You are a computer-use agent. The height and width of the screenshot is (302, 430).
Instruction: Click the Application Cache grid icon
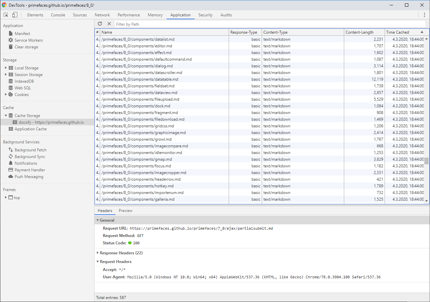pyautogui.click(x=11, y=129)
